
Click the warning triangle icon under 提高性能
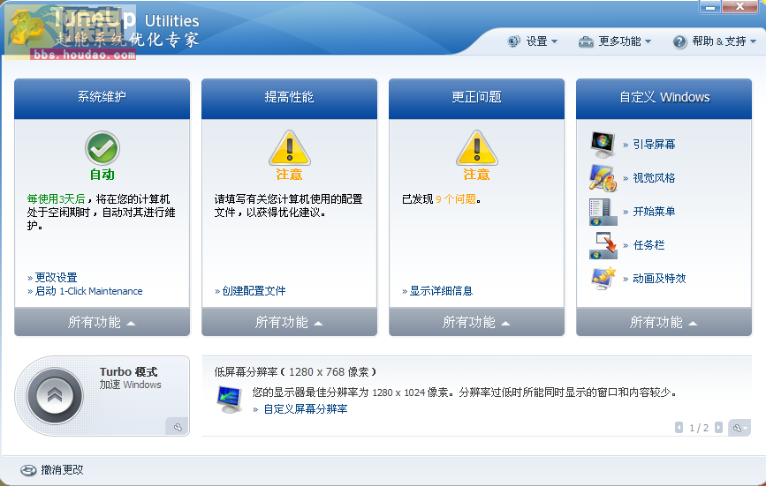pyautogui.click(x=290, y=148)
